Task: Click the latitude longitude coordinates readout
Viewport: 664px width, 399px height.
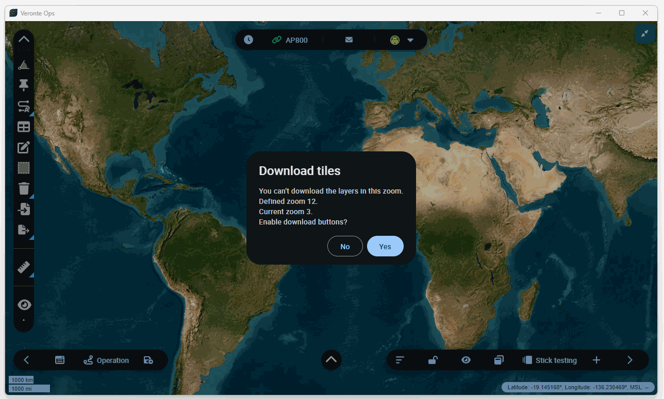Action: point(578,387)
